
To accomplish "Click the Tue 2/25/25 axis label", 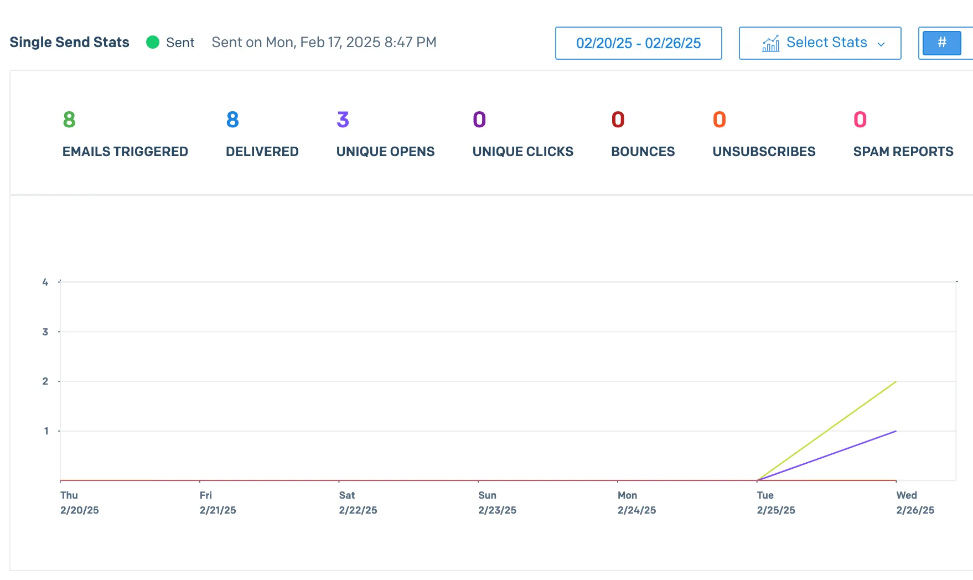I will 775,503.
